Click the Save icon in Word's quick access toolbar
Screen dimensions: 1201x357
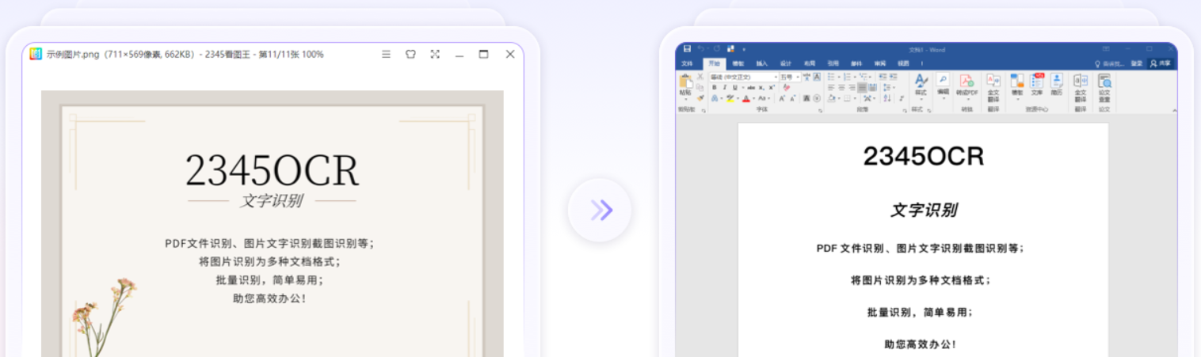[687, 48]
